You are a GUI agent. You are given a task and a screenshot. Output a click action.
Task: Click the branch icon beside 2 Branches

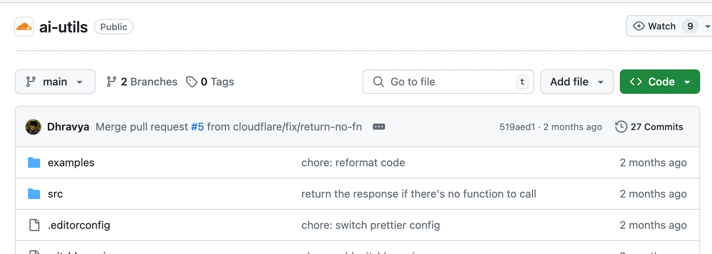[111, 82]
